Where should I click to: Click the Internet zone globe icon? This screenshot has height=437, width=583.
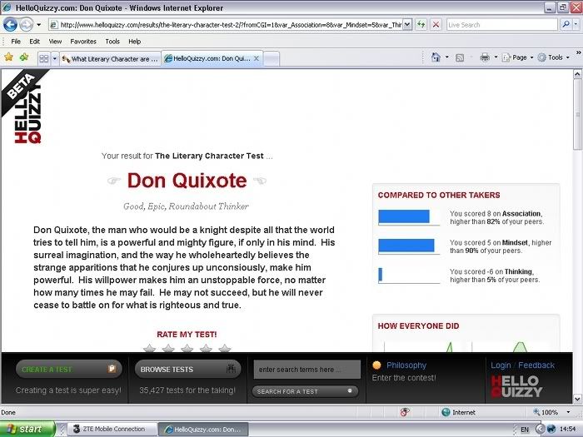[x=446, y=412]
